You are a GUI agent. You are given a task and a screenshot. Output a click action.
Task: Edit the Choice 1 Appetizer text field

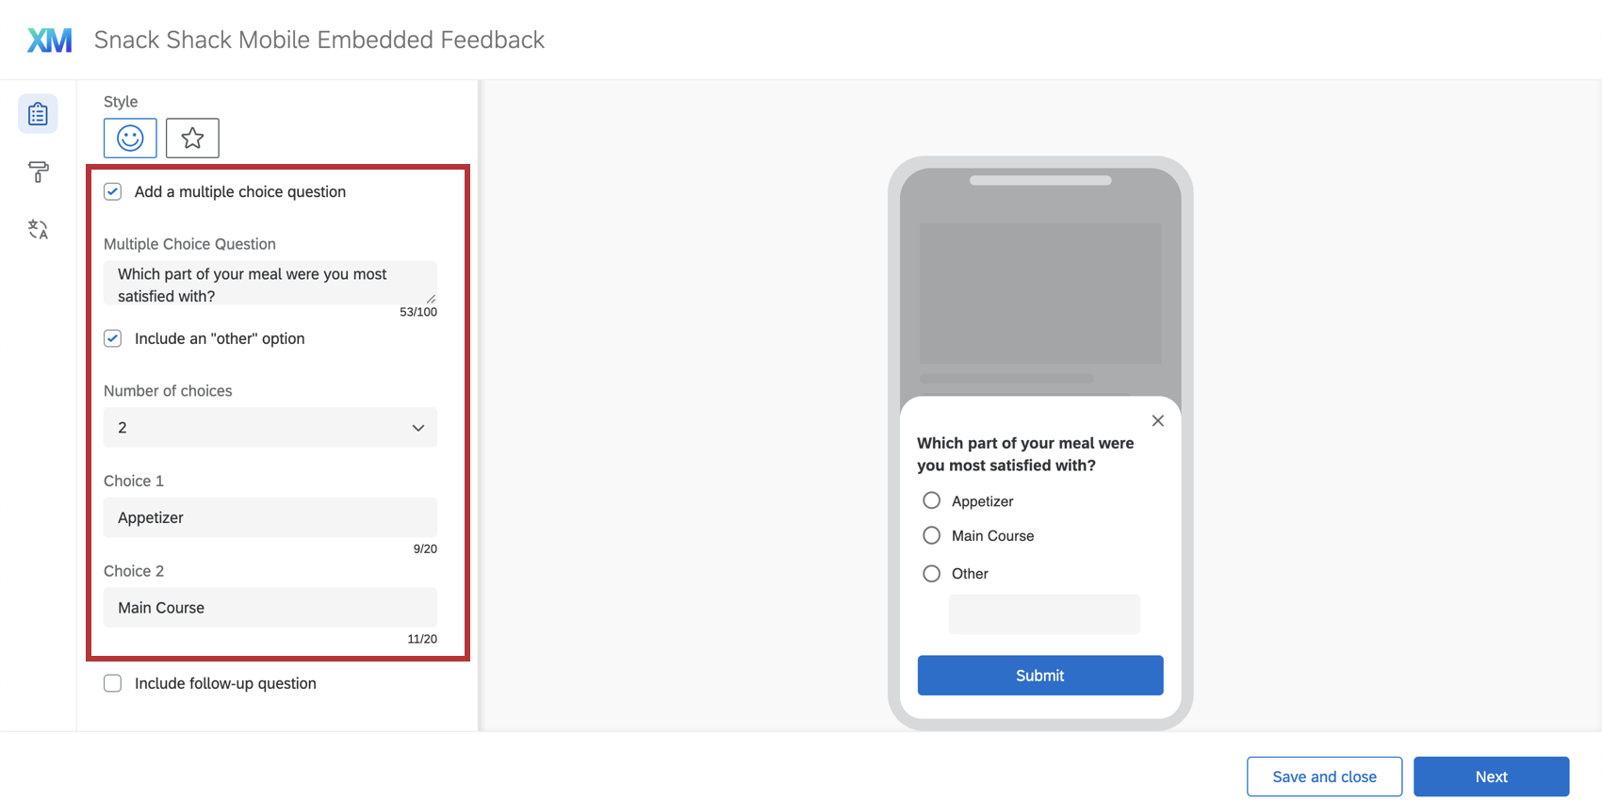270,517
